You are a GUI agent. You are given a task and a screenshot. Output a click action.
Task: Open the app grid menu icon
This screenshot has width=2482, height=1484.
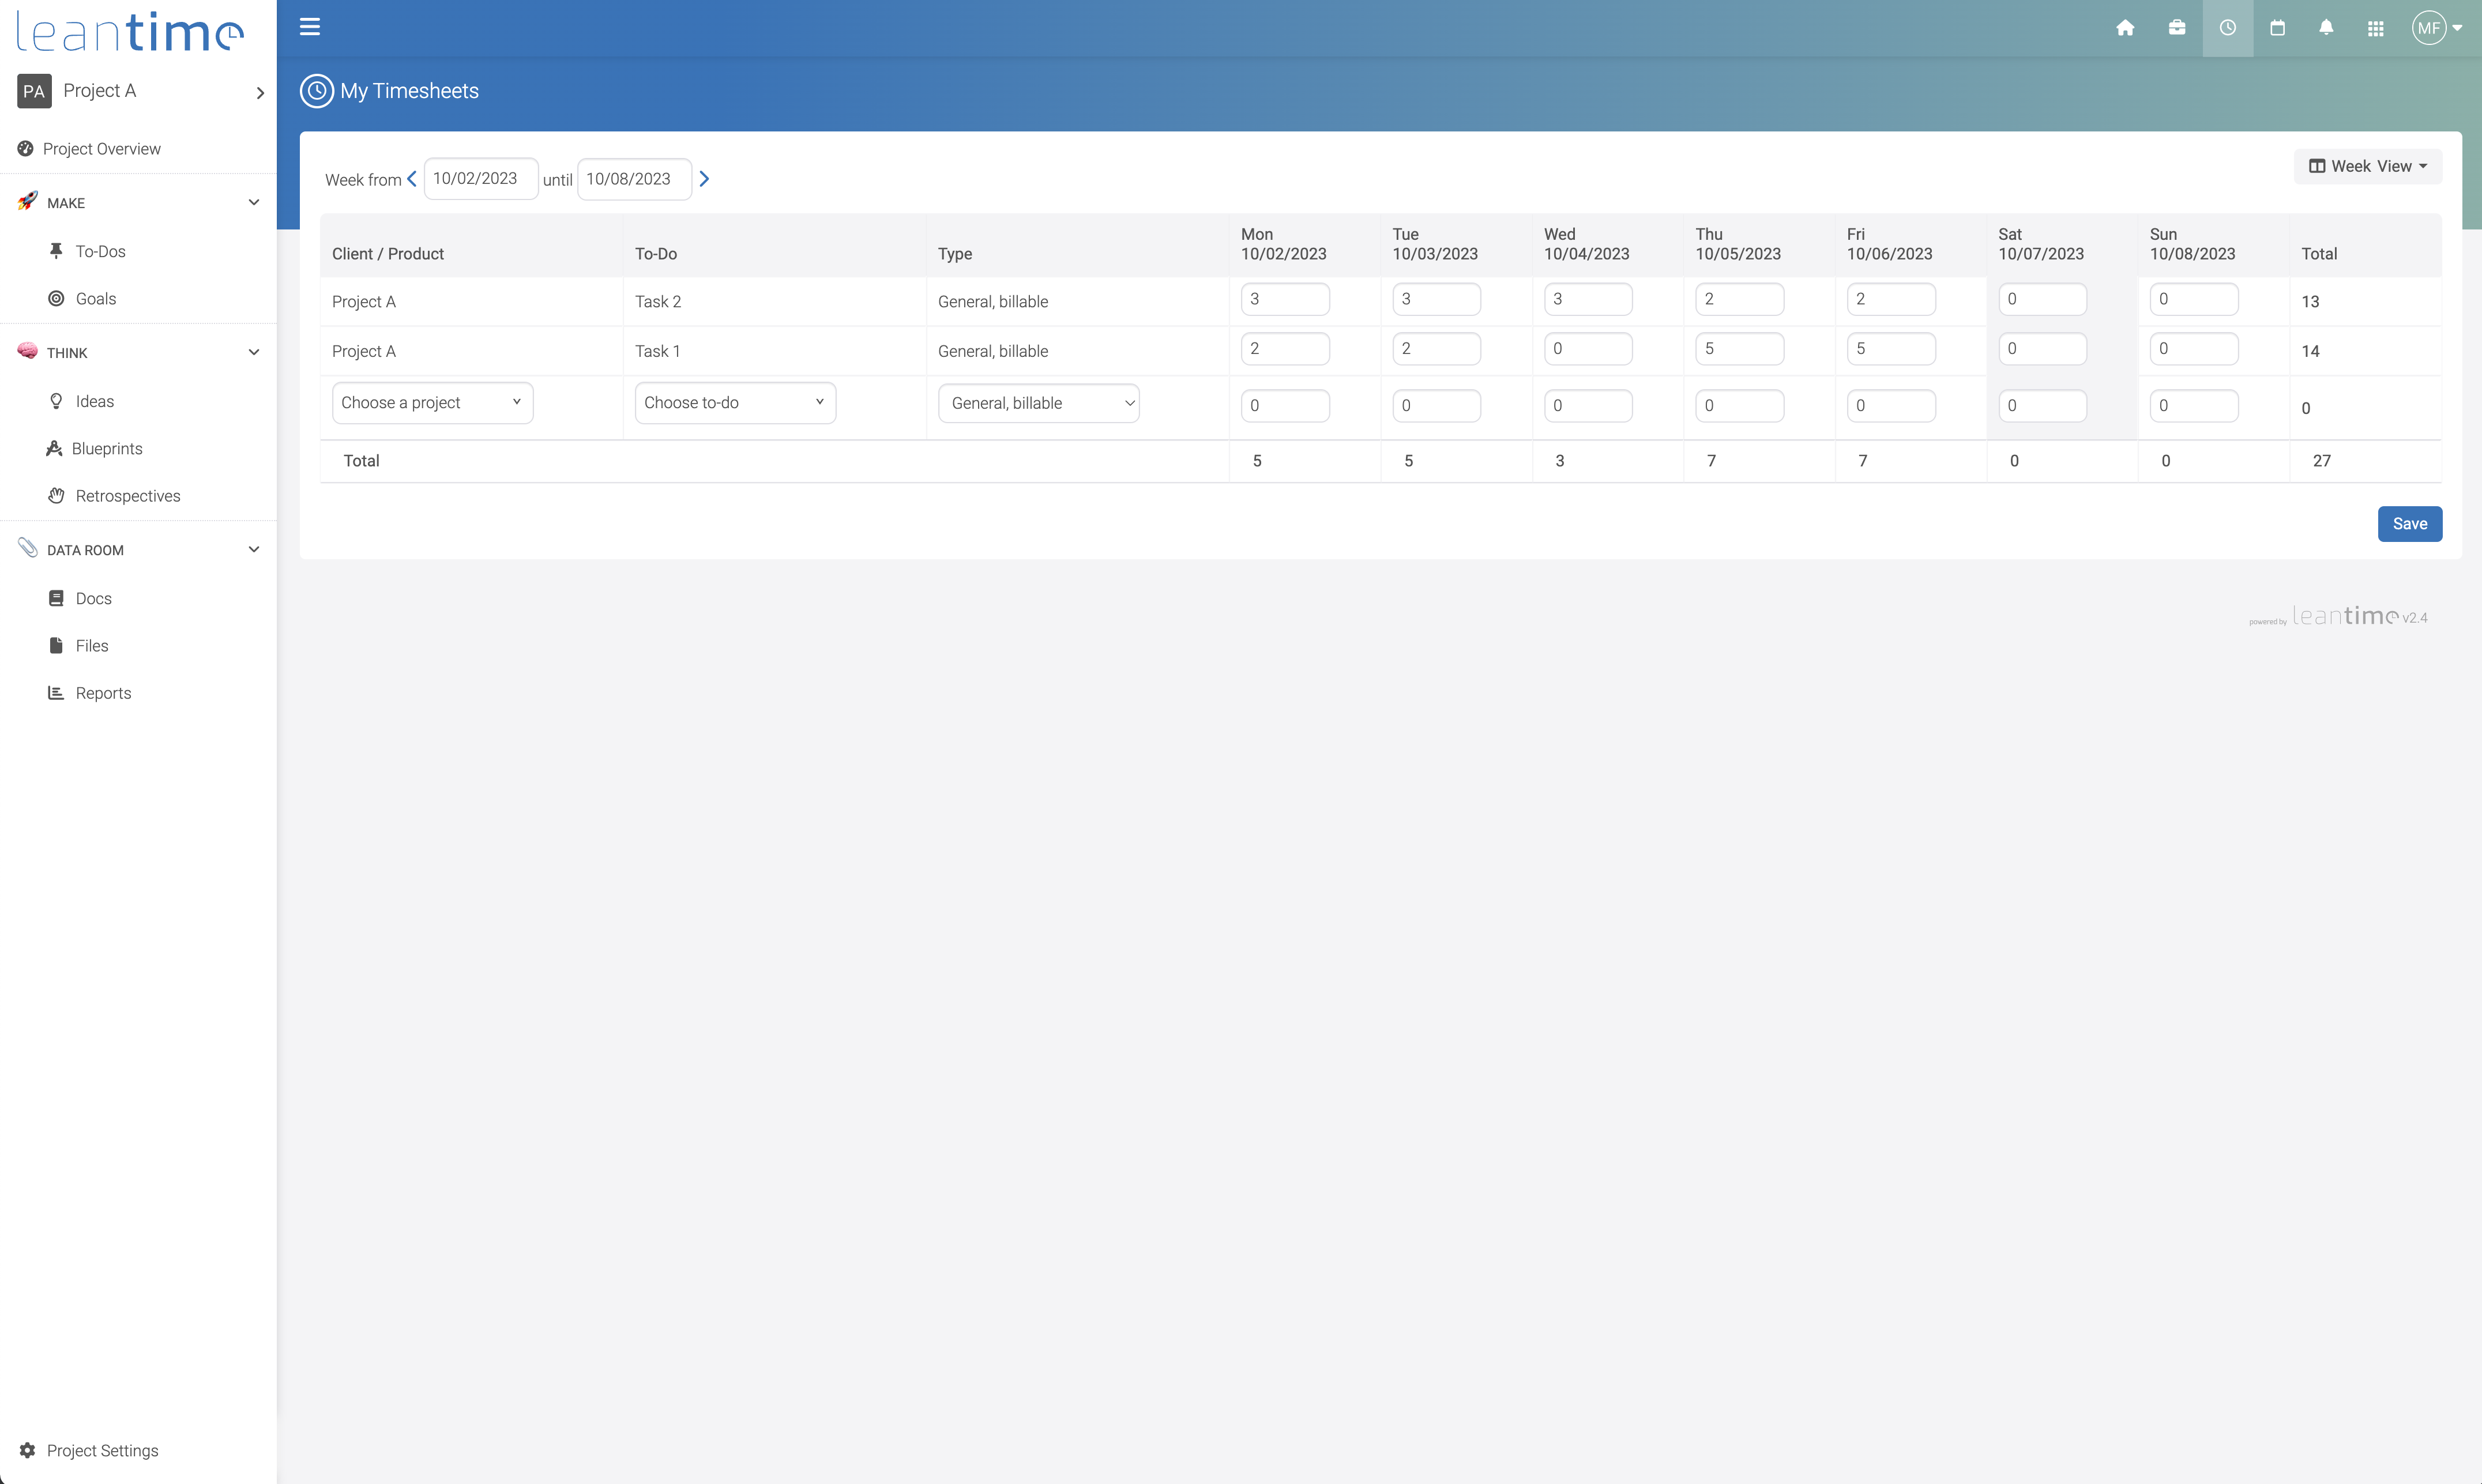click(2376, 28)
